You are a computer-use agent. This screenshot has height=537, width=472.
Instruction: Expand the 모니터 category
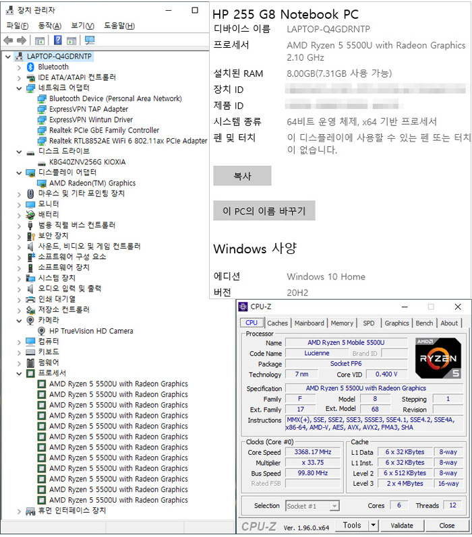[x=19, y=205]
